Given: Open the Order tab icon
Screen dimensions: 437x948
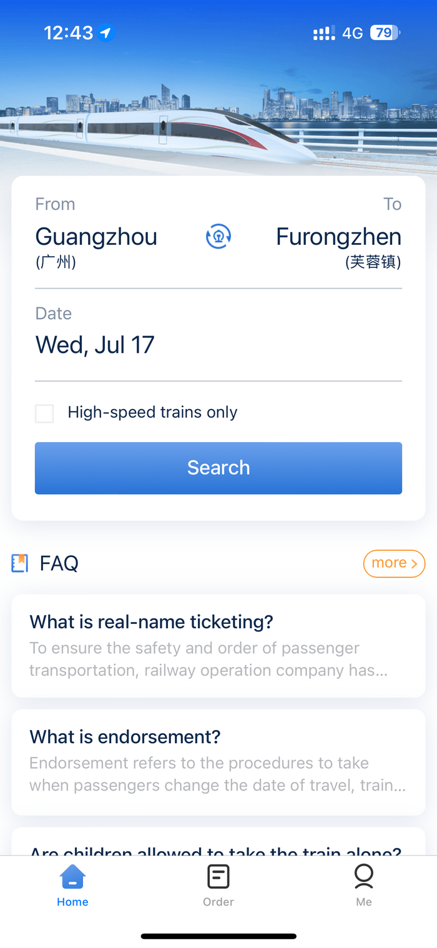Looking at the screenshot, I should pyautogui.click(x=219, y=877).
